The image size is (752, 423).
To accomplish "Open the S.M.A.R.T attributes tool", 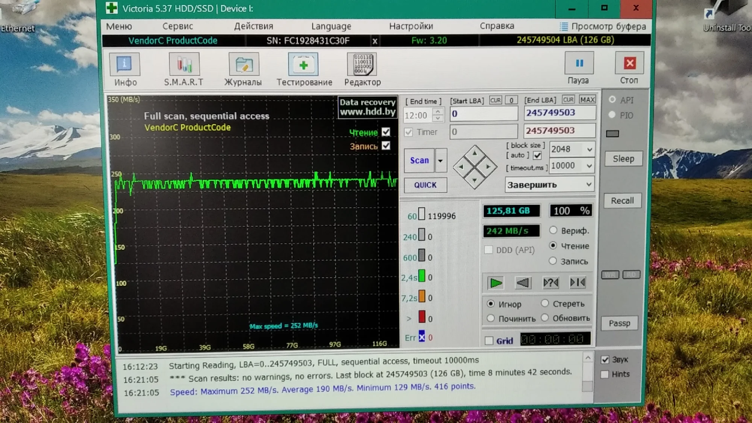I will pyautogui.click(x=184, y=65).
